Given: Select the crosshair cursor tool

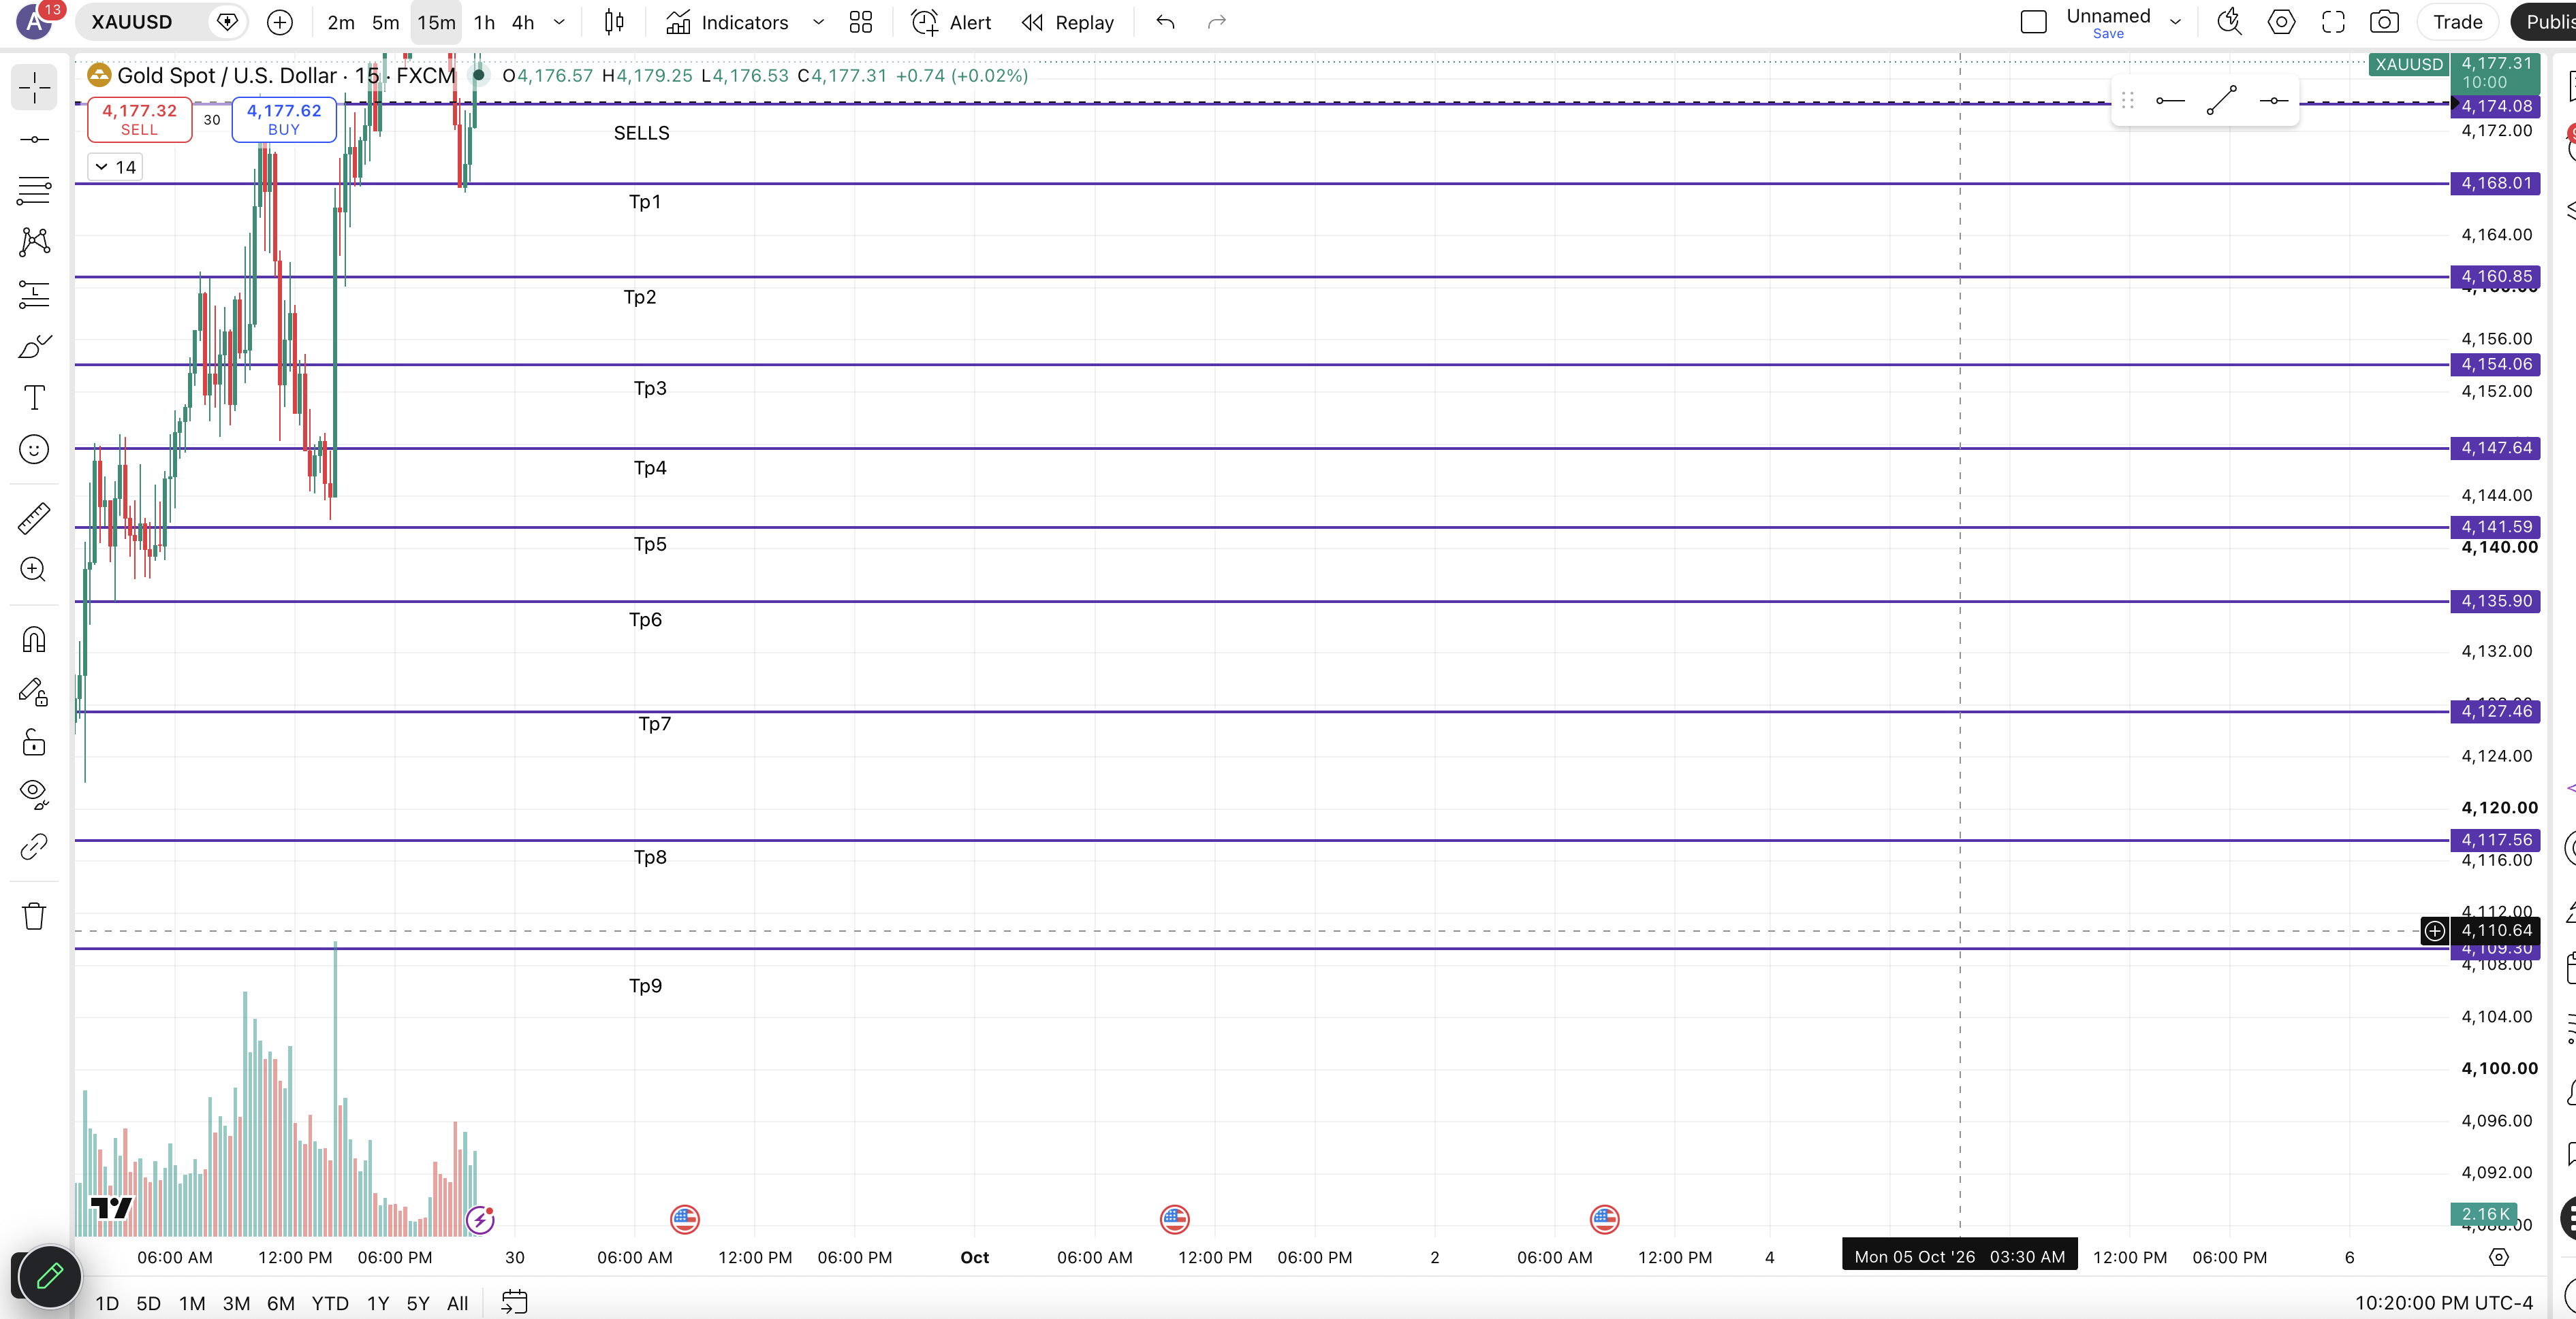Looking at the screenshot, I should (34, 88).
